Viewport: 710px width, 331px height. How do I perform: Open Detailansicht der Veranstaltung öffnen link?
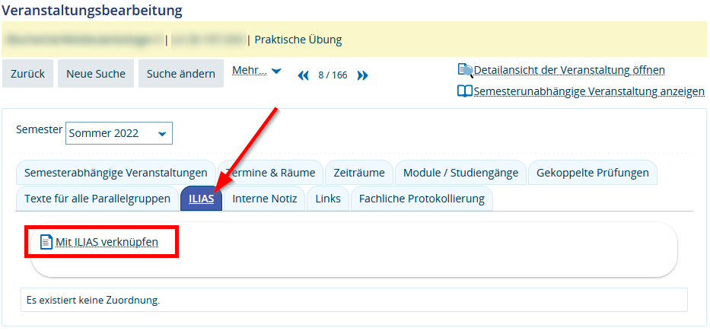pyautogui.click(x=569, y=70)
